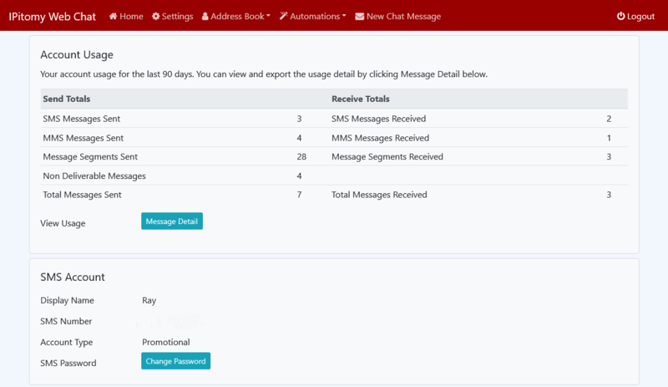Viewport: 668px width, 387px height.
Task: Click the Logout power icon
Action: click(x=620, y=17)
